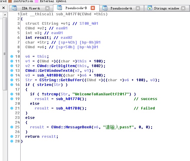Close the Pseudocode-A tab
The width and height of the screenshot is (190, 161).
click(138, 8)
